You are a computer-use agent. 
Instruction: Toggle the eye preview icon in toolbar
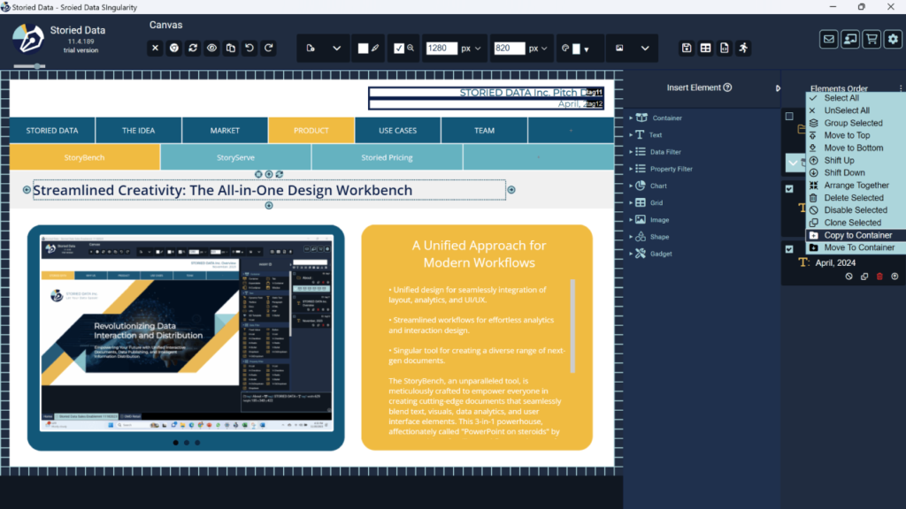[x=211, y=48]
